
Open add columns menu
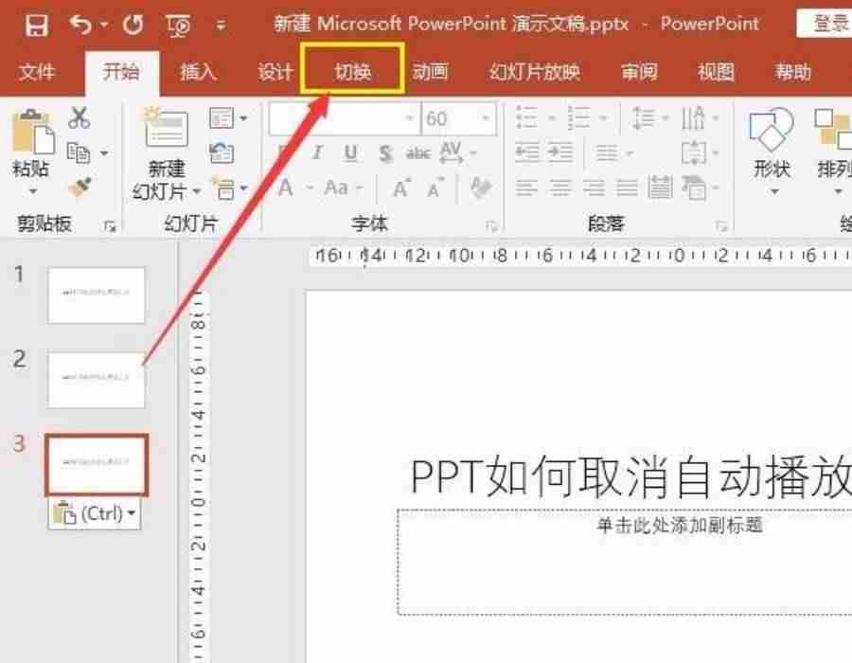(x=614, y=153)
